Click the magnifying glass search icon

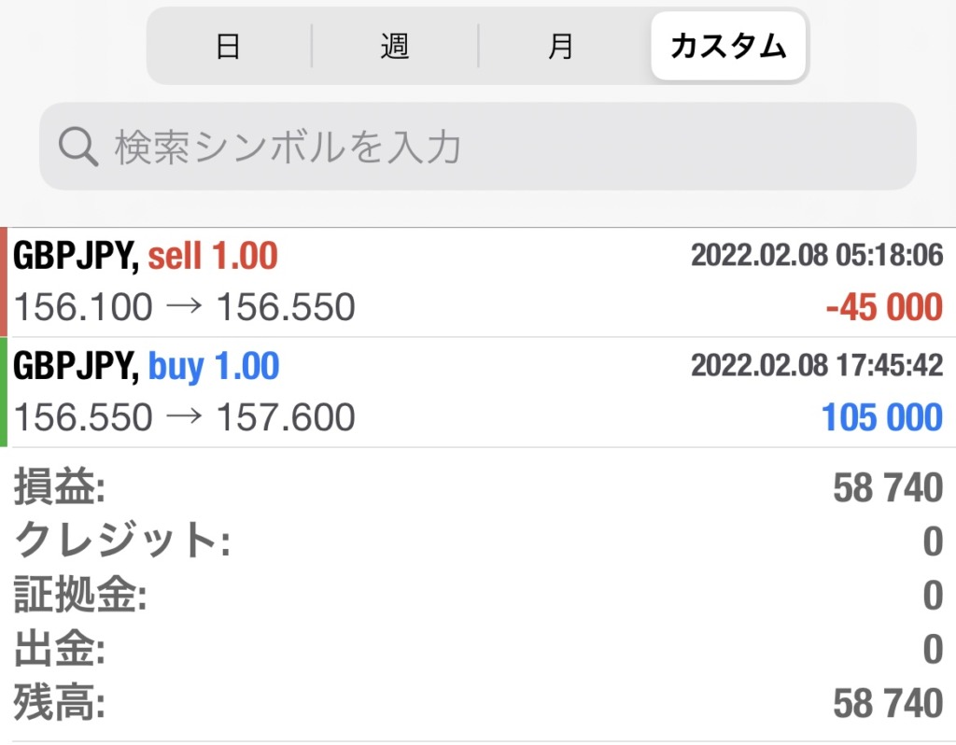click(x=78, y=147)
